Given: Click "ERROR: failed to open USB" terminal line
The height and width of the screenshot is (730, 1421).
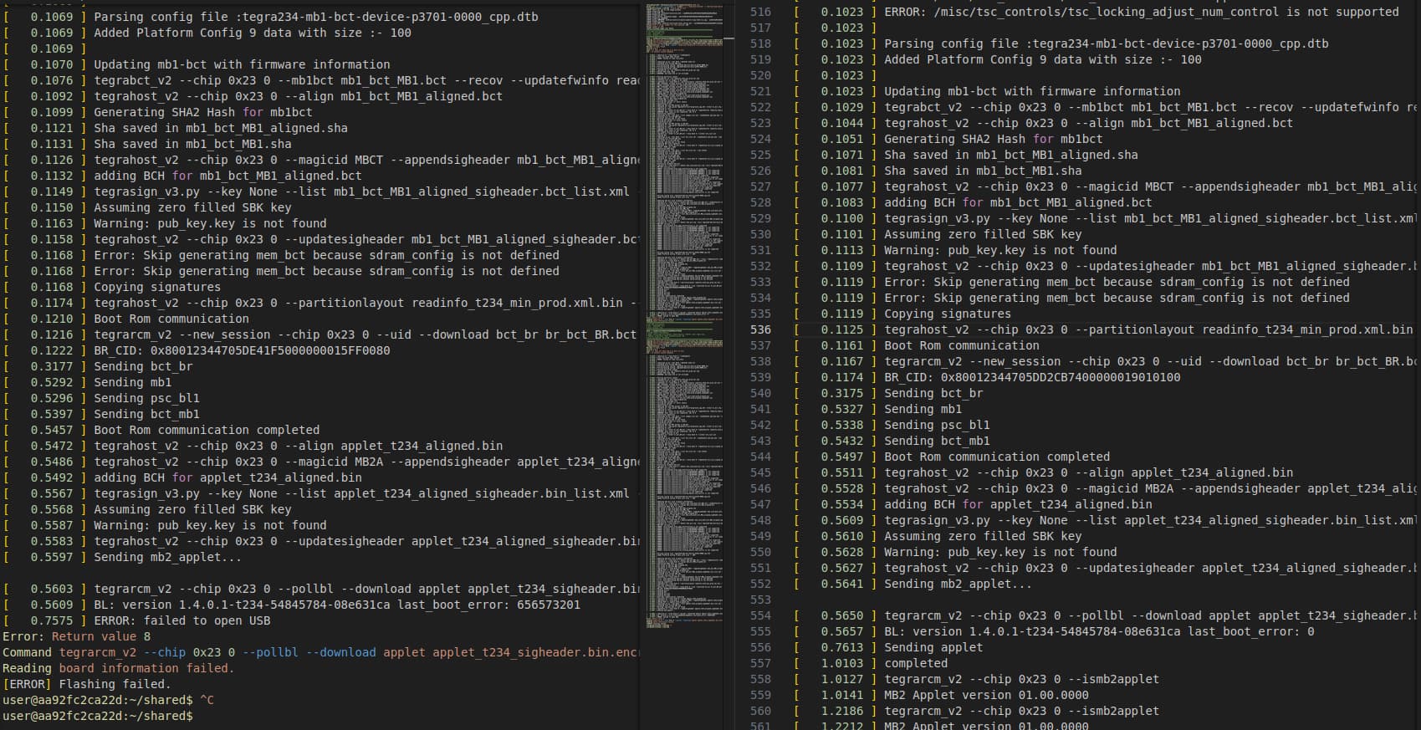Looking at the screenshot, I should [x=181, y=620].
